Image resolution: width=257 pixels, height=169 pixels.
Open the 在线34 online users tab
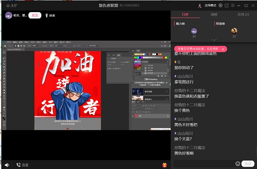pyautogui.click(x=243, y=14)
